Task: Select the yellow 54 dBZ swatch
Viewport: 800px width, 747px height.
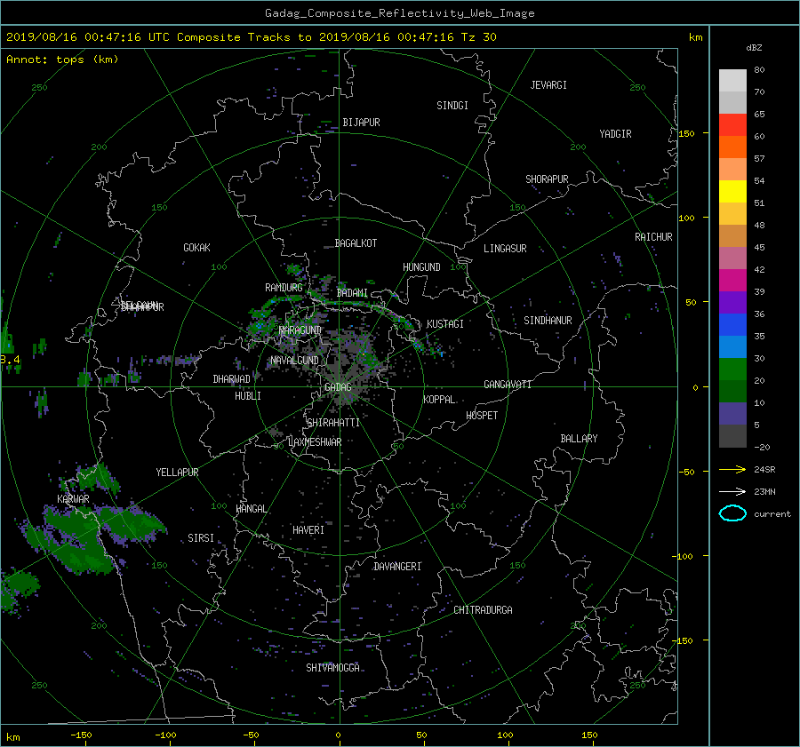Action: (x=732, y=191)
